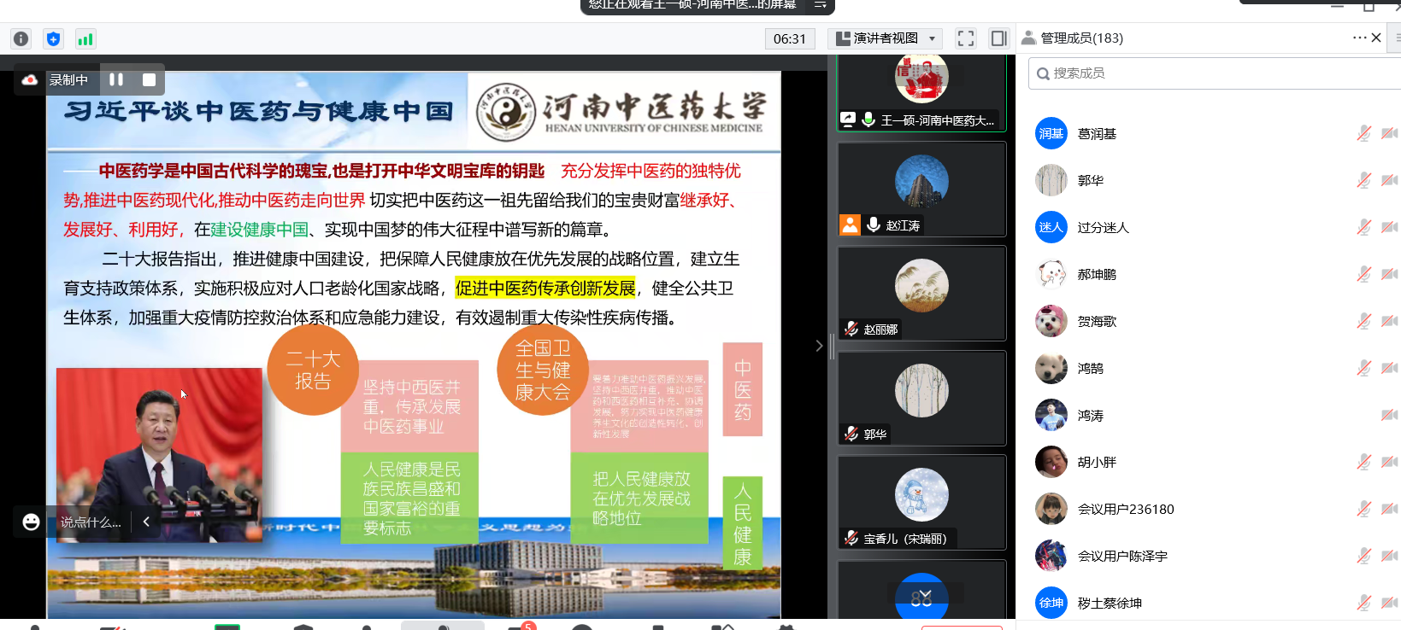Screen dimensions: 1401x630
Task: Stop the recording with the square button
Action: (x=149, y=79)
